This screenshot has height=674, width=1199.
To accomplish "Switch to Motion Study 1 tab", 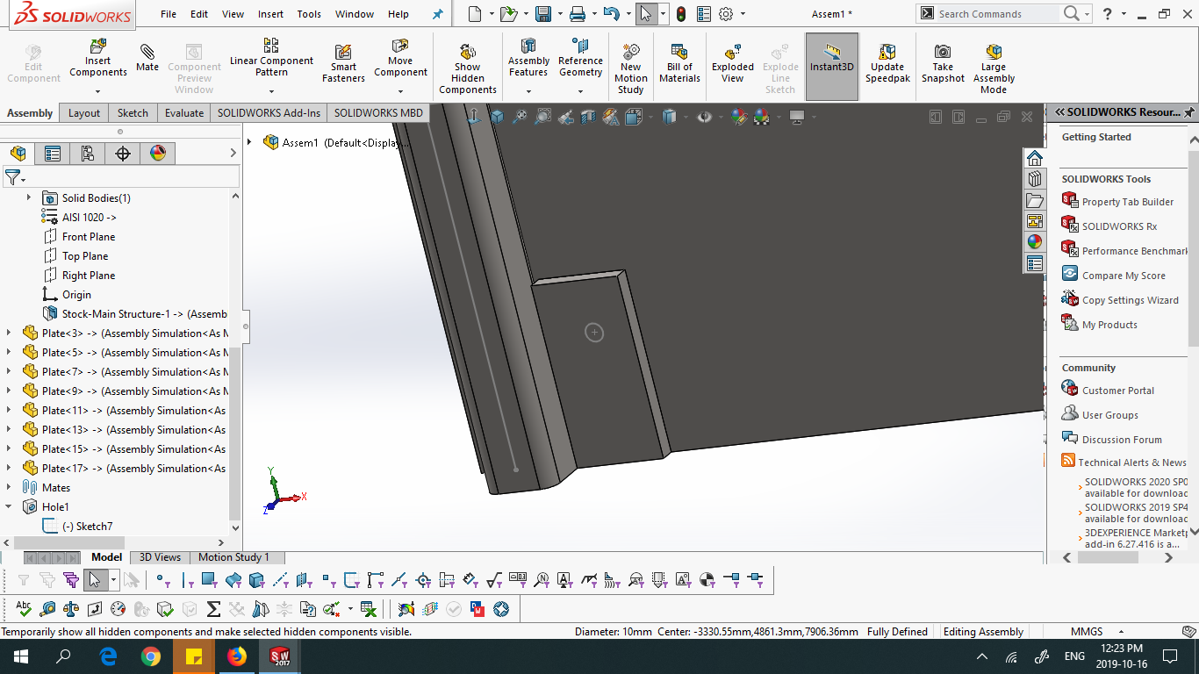I will tap(233, 556).
